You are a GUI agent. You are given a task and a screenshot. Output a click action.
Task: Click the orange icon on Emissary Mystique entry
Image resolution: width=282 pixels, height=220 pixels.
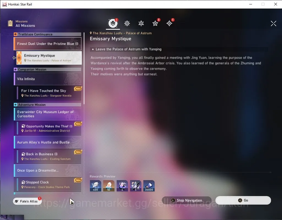click(x=19, y=58)
